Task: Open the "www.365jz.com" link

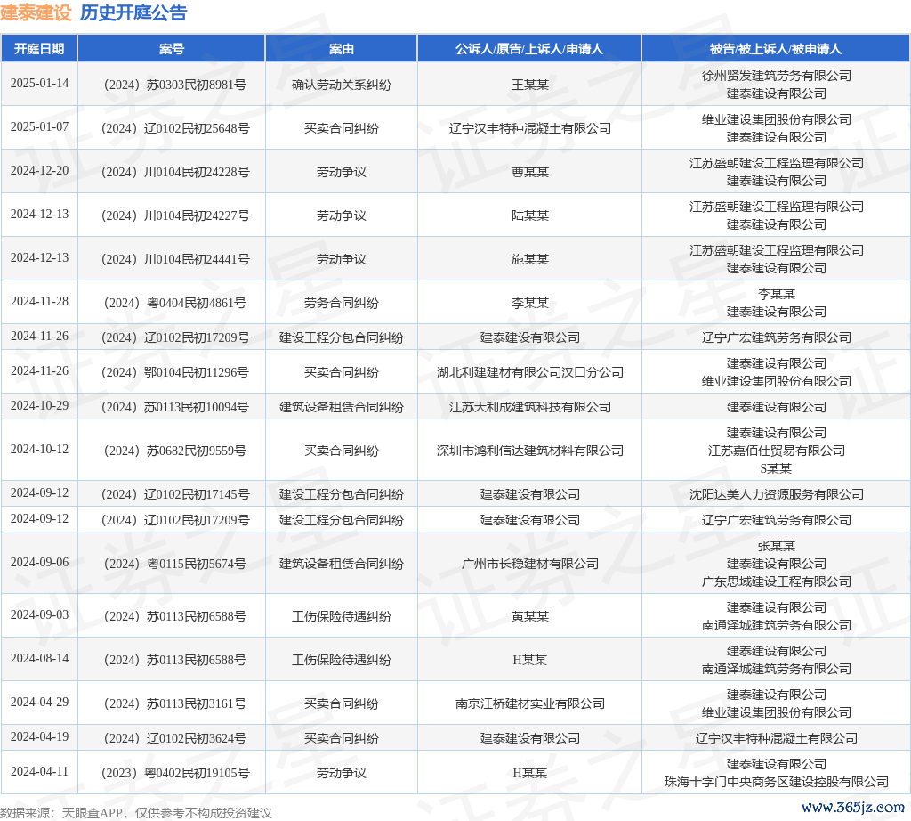Action: tap(853, 808)
